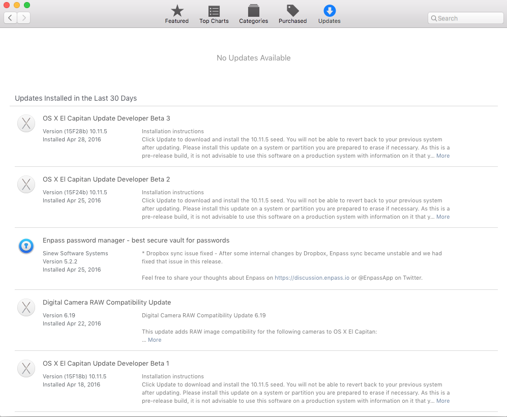Viewport: 507px width, 417px height.
Task: Open the Purchased tag icon
Action: (292, 11)
